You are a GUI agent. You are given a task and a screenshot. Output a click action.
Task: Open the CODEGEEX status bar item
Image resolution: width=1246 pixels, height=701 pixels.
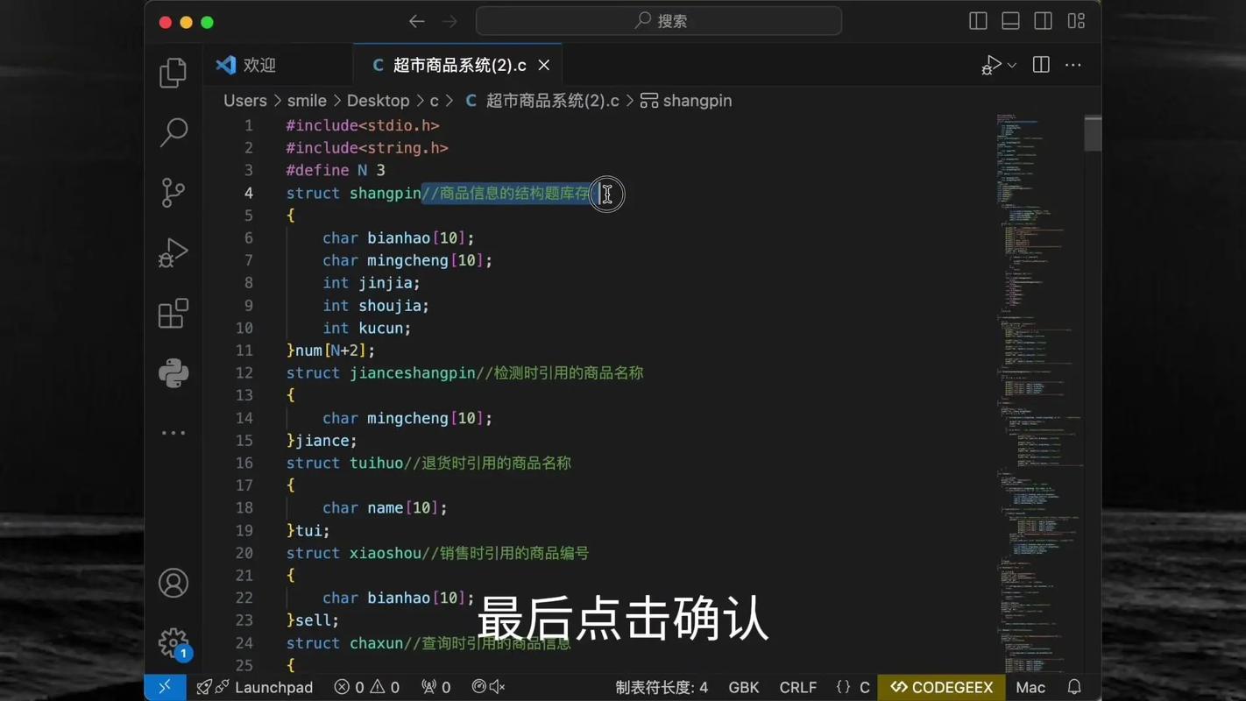tap(941, 687)
